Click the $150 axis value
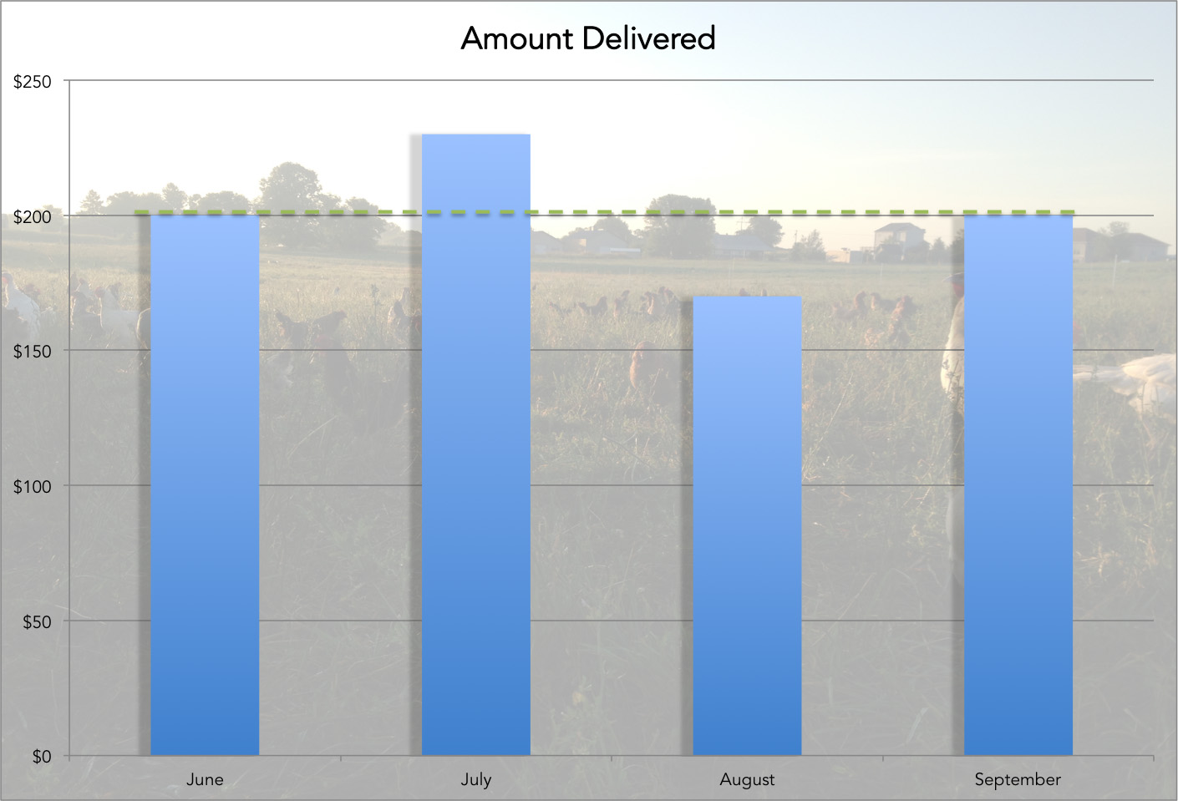 (x=33, y=352)
